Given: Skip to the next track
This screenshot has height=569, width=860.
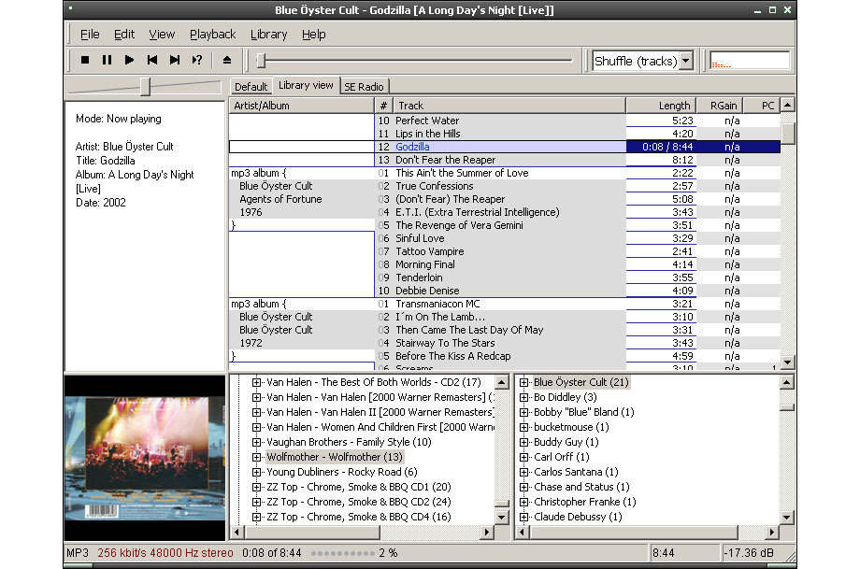Looking at the screenshot, I should 175,61.
